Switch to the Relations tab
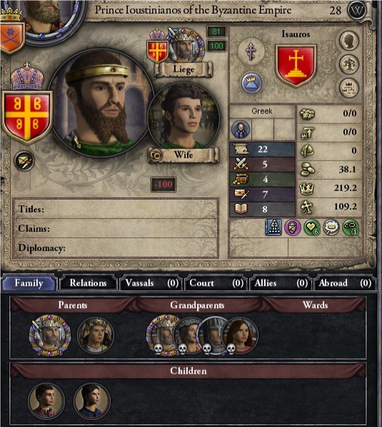The width and height of the screenshot is (382, 427). [x=88, y=283]
